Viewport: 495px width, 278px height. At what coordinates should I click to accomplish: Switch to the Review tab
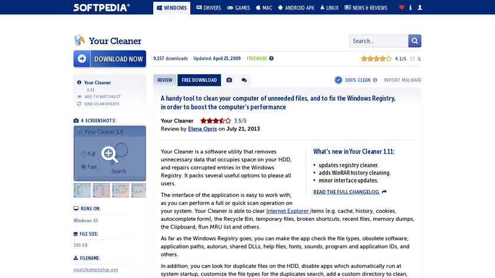[x=165, y=80]
